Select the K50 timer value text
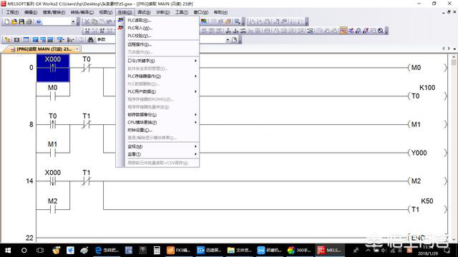Viewport: 458px width, 257px height. tap(427, 201)
